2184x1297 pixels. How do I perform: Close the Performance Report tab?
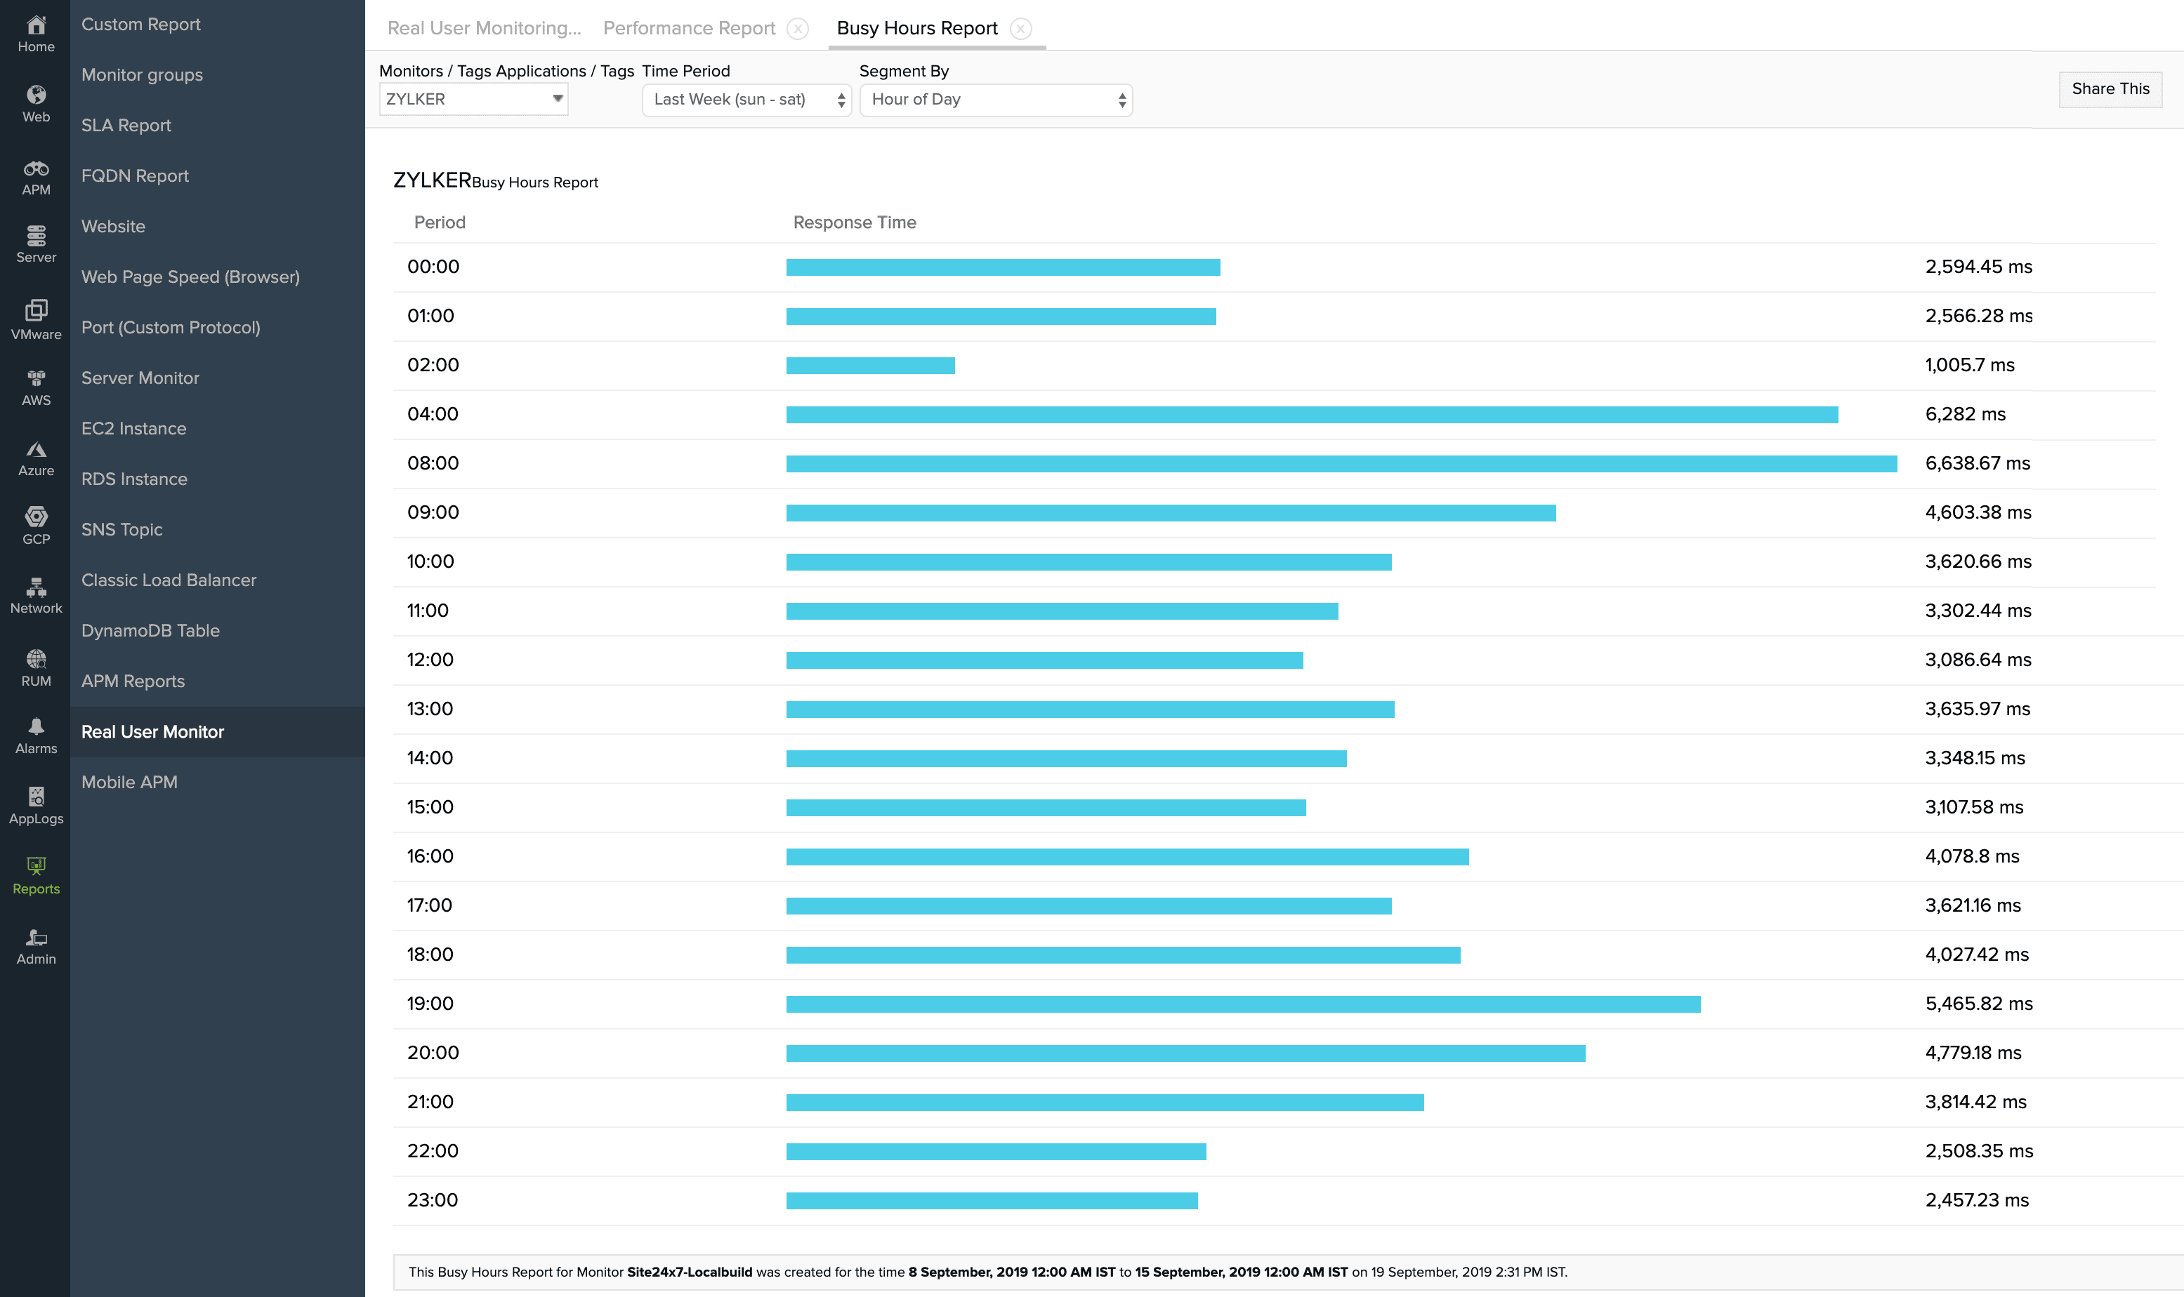(797, 29)
